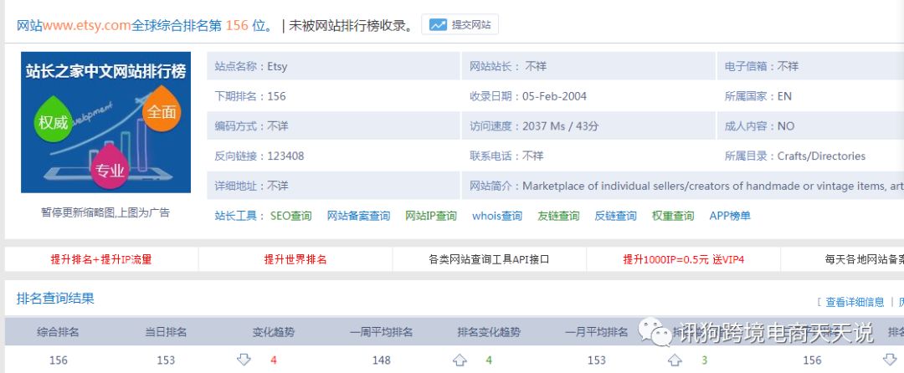Click the 查看详细信息 link

[x=855, y=302]
